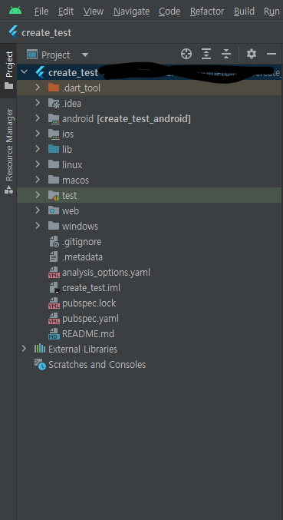
Task: Click the test folder icon
Action: tap(53, 196)
